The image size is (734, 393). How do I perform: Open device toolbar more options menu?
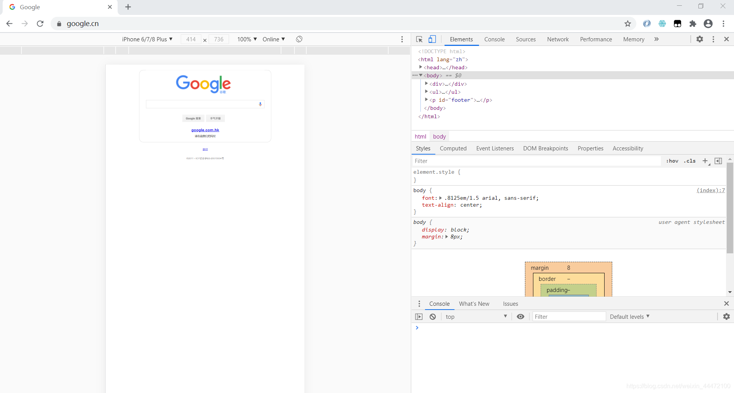[x=402, y=39]
